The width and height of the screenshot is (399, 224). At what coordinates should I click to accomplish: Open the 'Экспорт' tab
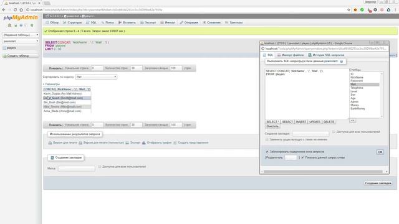click(x=148, y=22)
